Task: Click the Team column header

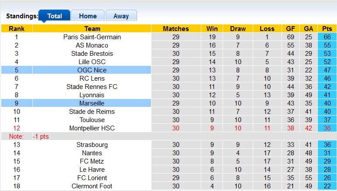Action: coord(92,29)
